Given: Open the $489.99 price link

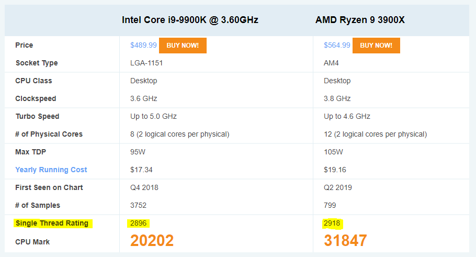Looking at the screenshot, I should (x=144, y=45).
